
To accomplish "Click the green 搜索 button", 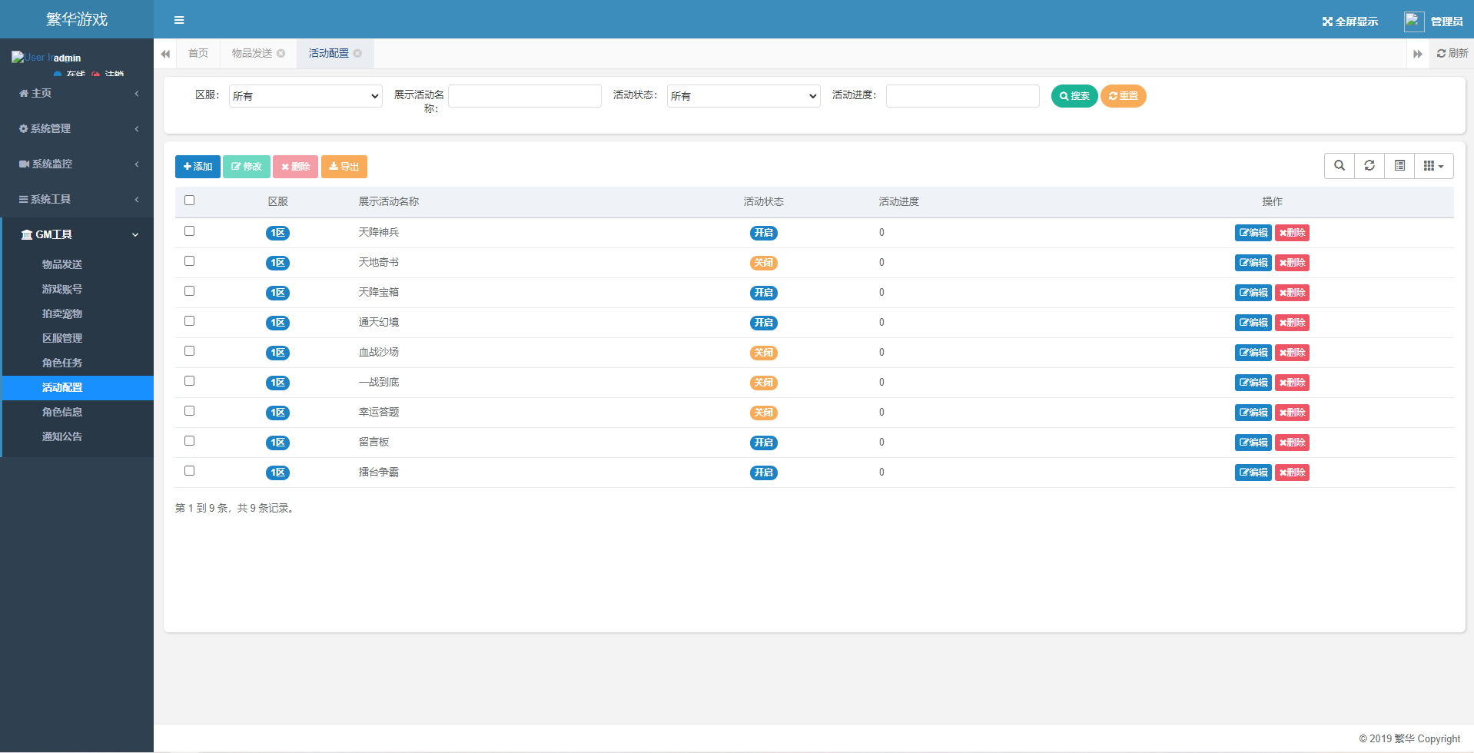I will click(1074, 96).
